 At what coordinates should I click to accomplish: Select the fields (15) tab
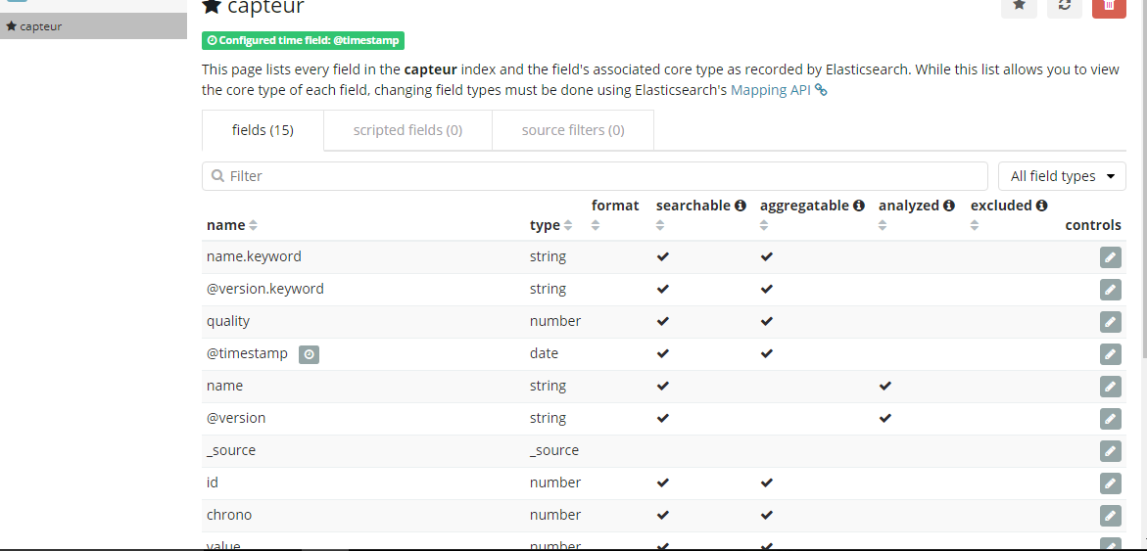coord(263,130)
